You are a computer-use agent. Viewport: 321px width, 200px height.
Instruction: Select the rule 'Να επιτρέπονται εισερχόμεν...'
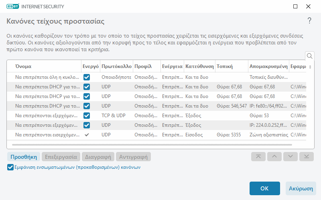point(47,135)
